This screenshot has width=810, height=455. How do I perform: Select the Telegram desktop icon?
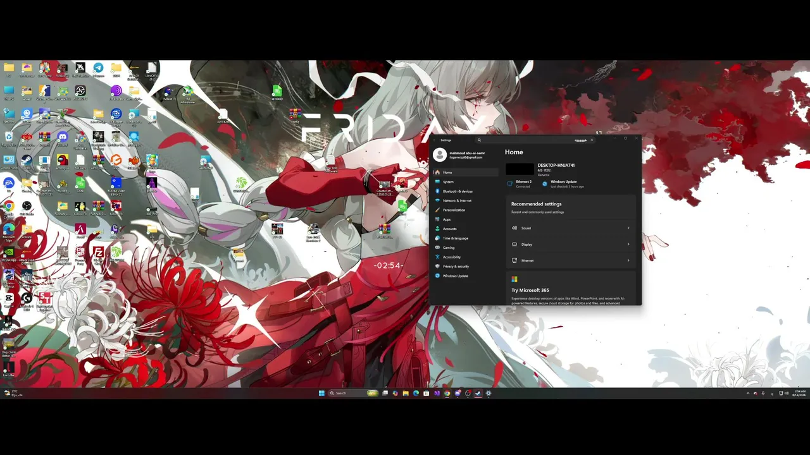pos(98,69)
